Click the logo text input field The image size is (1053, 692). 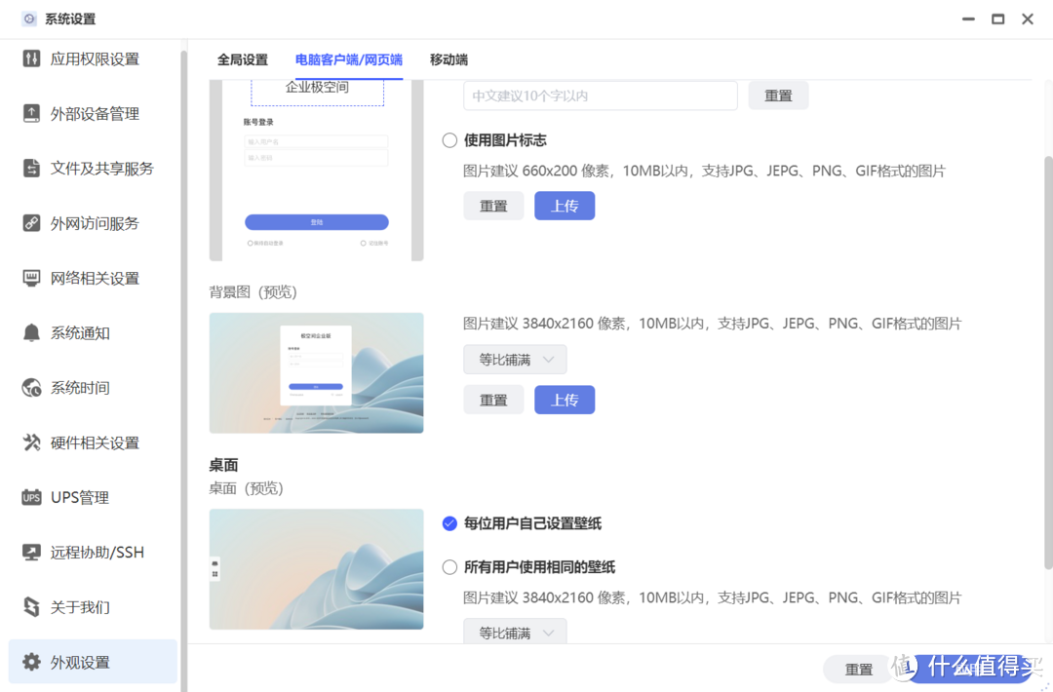point(600,96)
